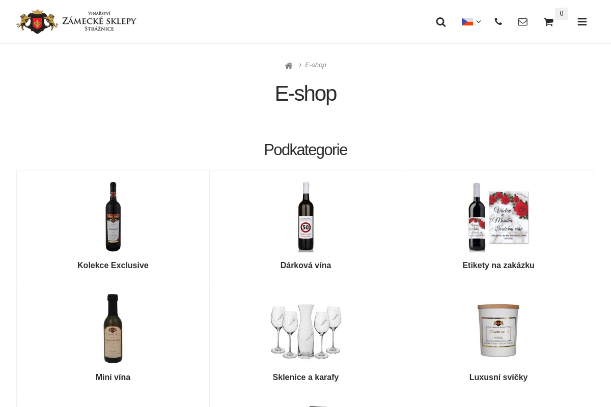Open Sklenice a karafy category link
This screenshot has width=611, height=407.
pyautogui.click(x=305, y=377)
